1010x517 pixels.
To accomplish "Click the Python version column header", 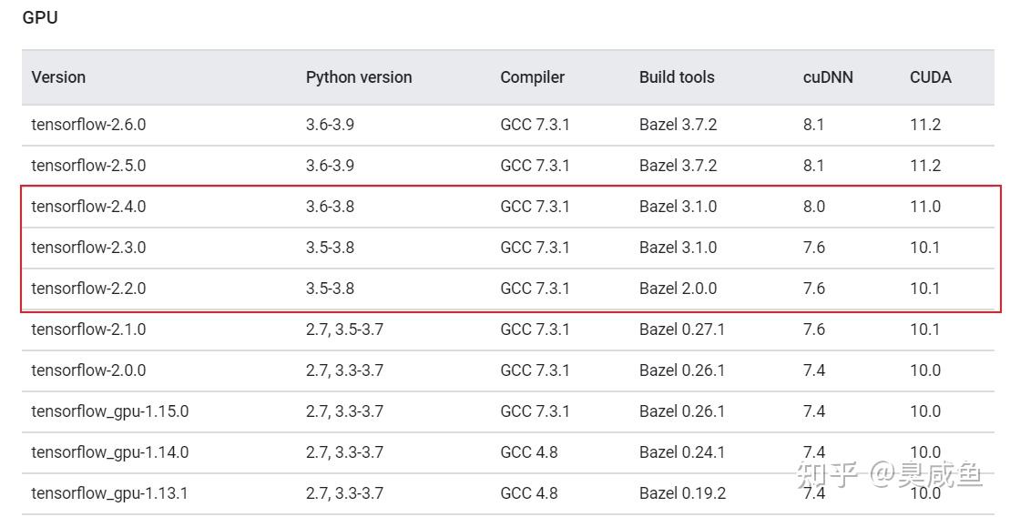I will tap(359, 77).
